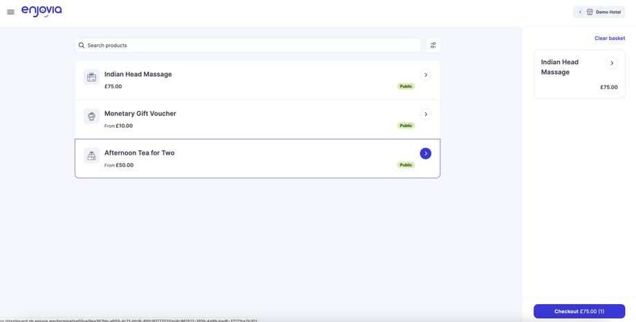Image resolution: width=636 pixels, height=322 pixels.
Task: Click the magnifier icon in search bar
Action: click(x=82, y=46)
